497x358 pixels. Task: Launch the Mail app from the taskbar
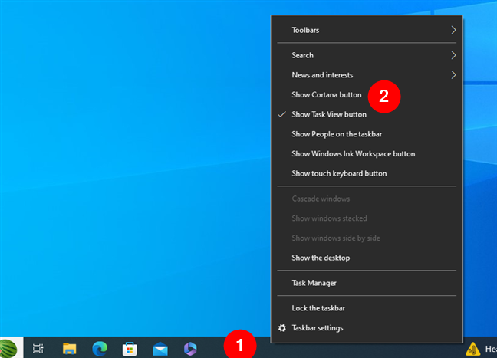pos(160,349)
